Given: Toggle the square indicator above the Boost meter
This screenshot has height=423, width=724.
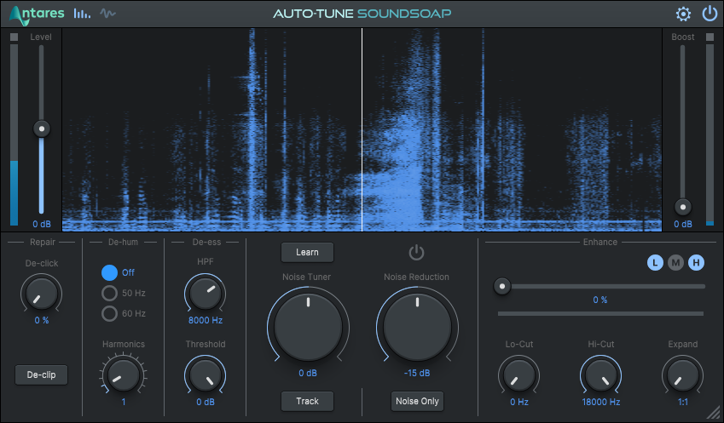Looking at the screenshot, I should tap(710, 37).
